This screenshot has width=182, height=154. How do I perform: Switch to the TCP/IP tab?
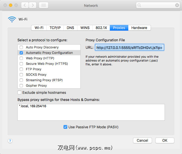coord(55,28)
